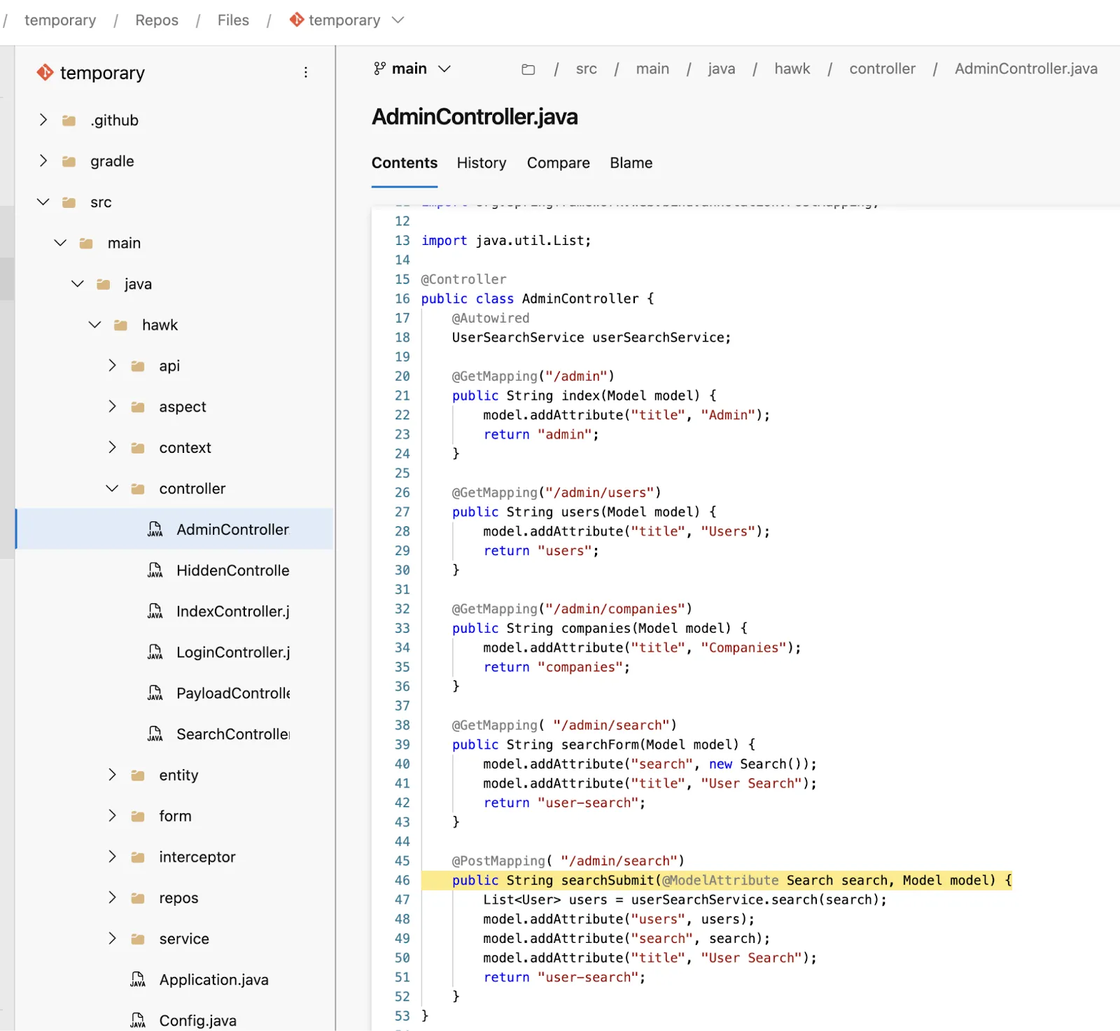
Task: Click line number 16 in code gutter
Action: click(x=402, y=299)
